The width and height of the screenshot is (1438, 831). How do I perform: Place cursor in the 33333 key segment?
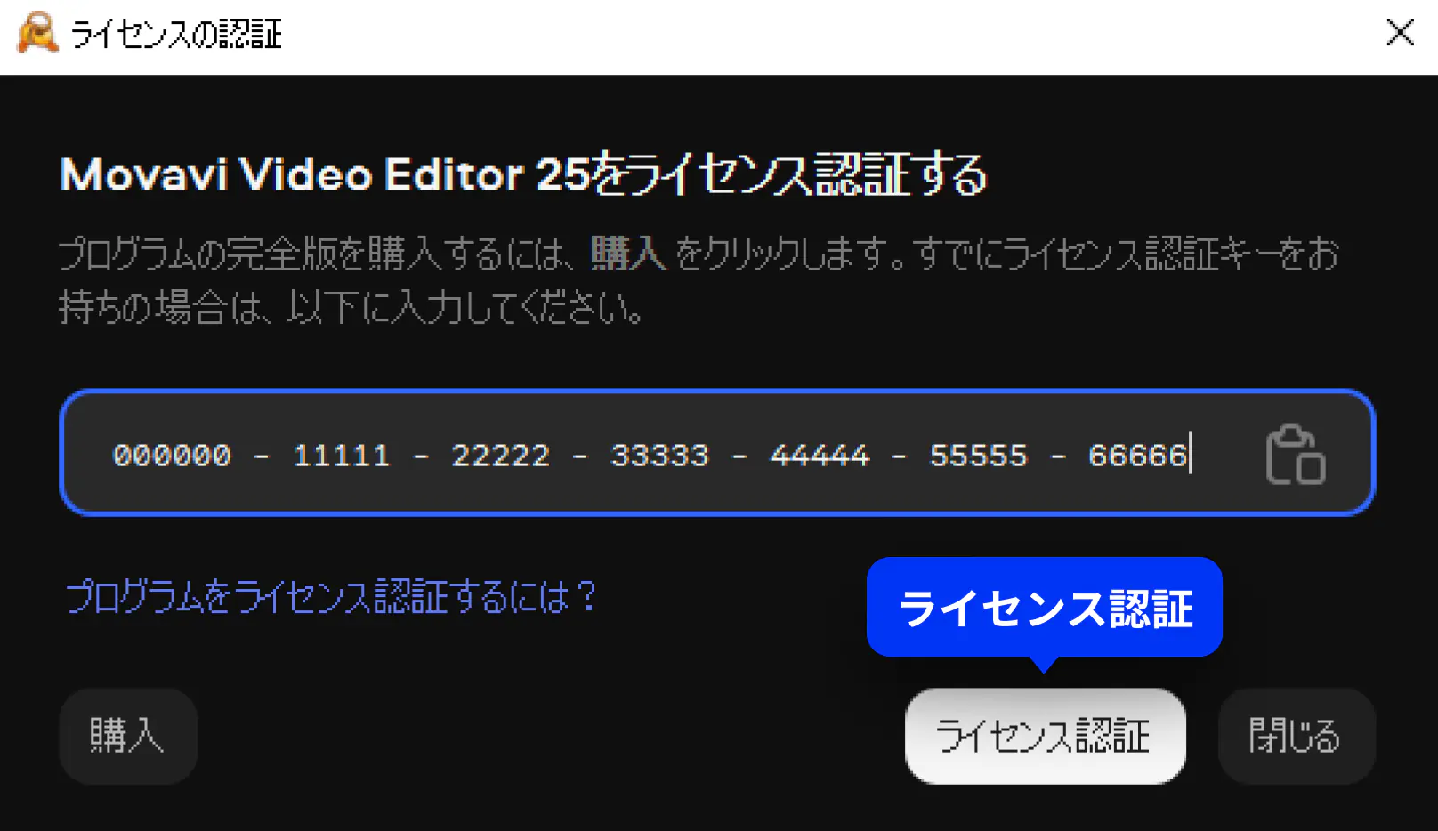660,456
